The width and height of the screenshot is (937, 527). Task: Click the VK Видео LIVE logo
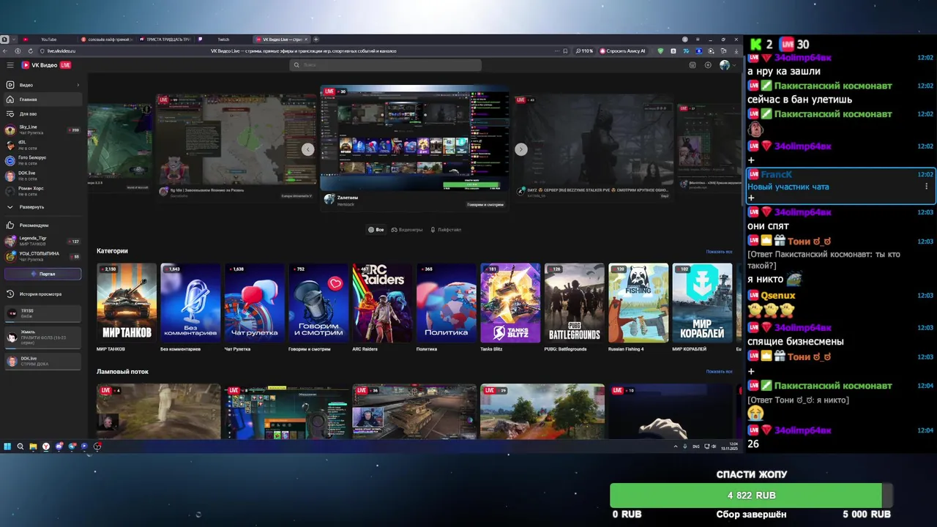[x=46, y=65]
